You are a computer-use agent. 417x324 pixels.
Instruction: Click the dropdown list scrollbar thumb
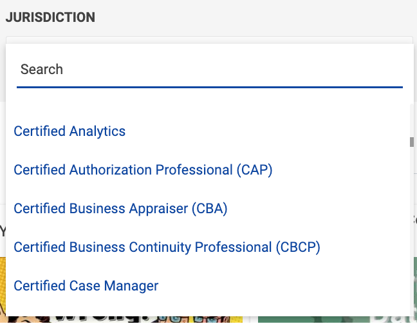tap(411, 141)
